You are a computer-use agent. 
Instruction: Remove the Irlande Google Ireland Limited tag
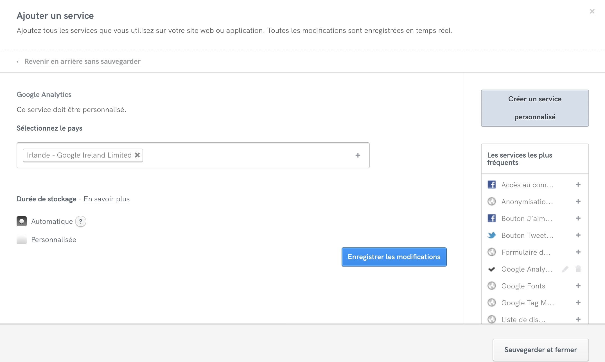(137, 155)
